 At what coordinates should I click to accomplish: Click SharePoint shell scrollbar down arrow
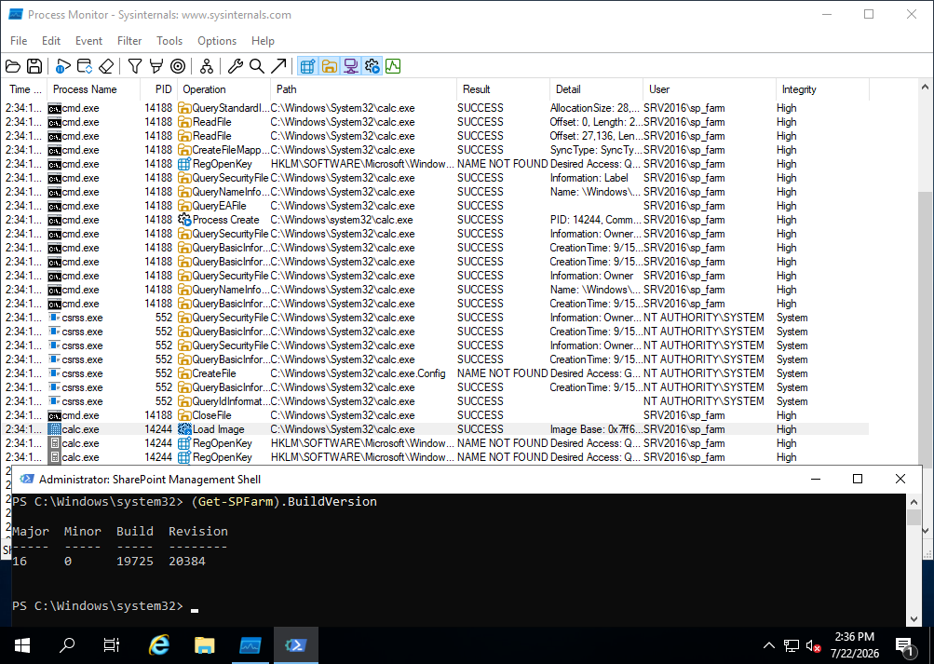coord(914,618)
